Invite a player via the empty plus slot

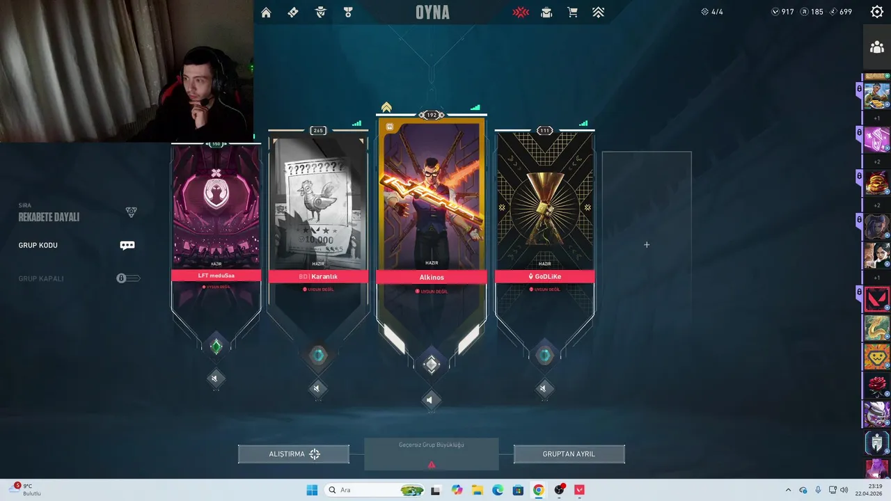tap(647, 244)
